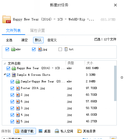This screenshot has height=139, width=126.
Task: Uncheck the 2.jpg checkbox
Action: pyautogui.click(x=12, y=95)
